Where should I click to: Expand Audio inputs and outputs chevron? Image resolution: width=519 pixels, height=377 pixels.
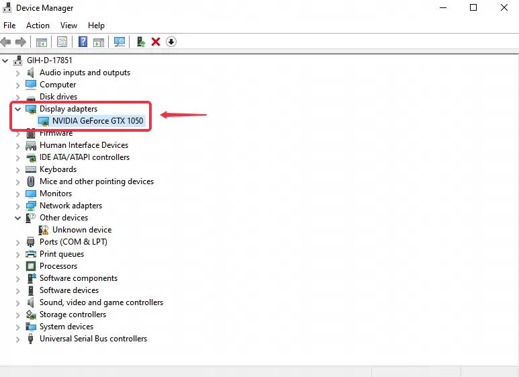coord(18,73)
